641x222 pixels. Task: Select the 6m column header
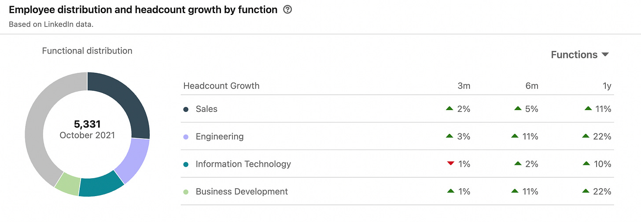pyautogui.click(x=531, y=86)
